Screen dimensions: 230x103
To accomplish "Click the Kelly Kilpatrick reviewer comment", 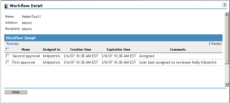I will click(x=178, y=63).
